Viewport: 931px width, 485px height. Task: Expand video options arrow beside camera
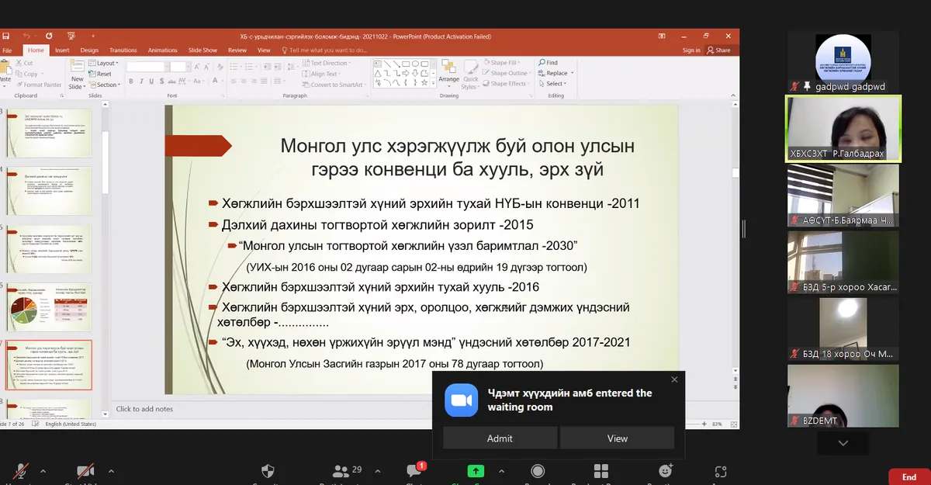tap(111, 470)
